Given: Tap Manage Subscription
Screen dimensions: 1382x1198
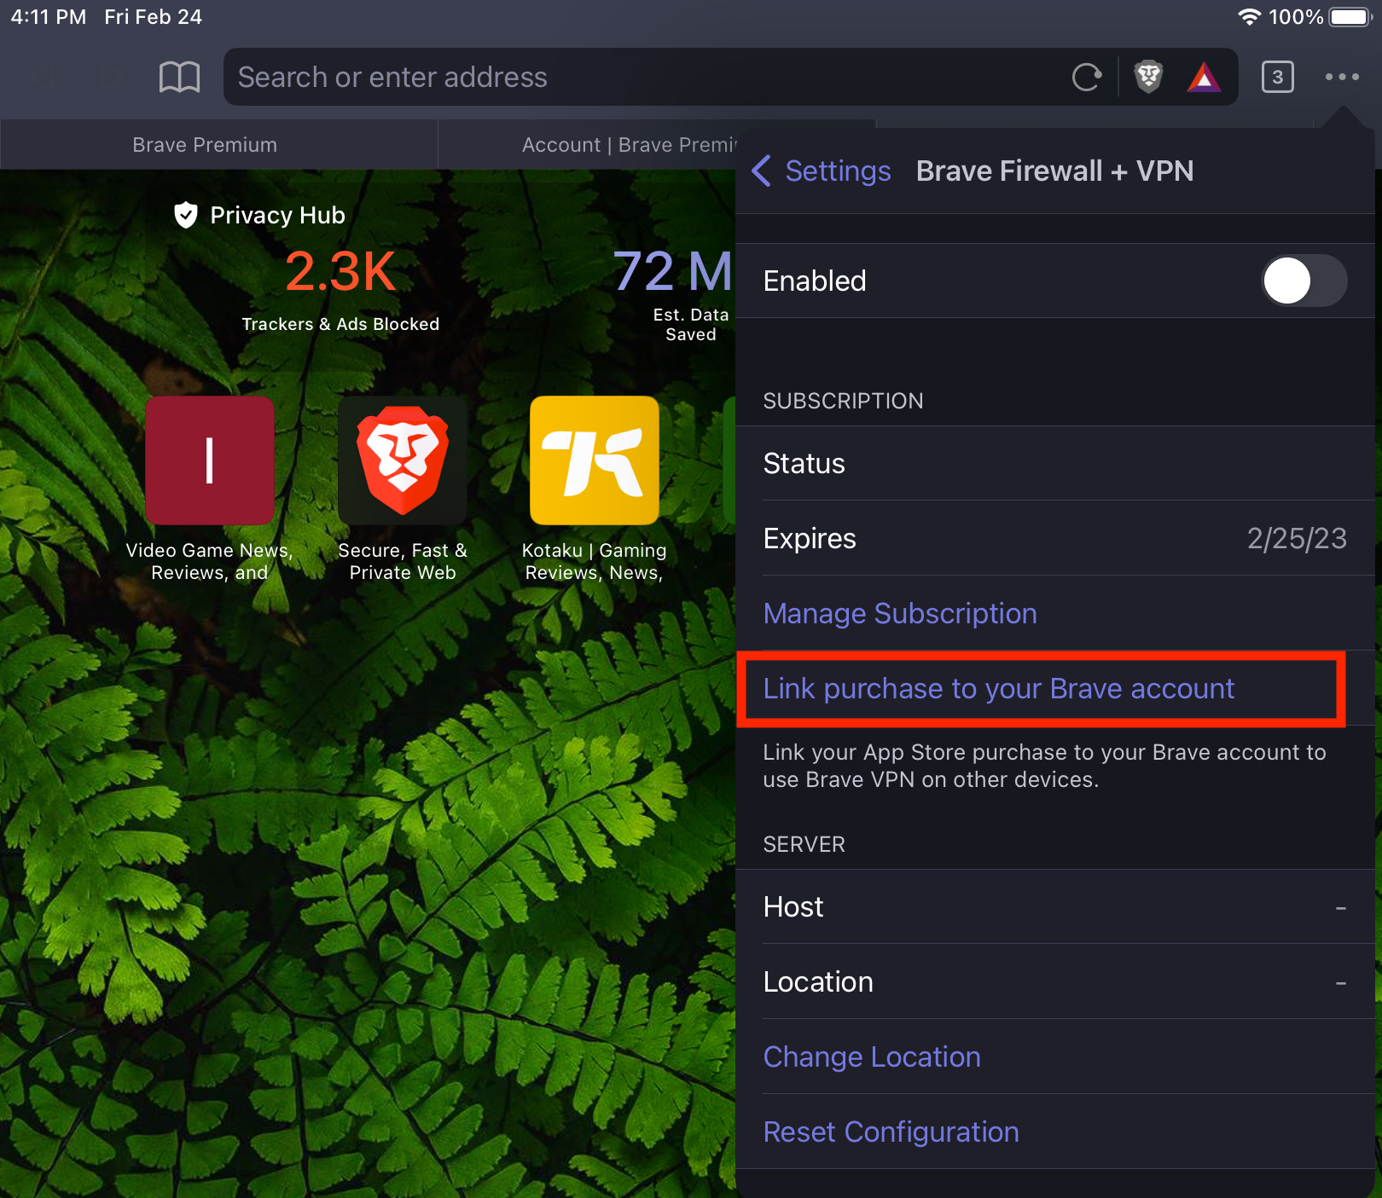Looking at the screenshot, I should pyautogui.click(x=900, y=613).
